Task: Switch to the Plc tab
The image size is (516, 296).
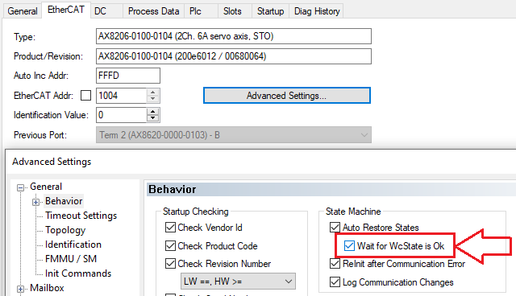Action: [x=201, y=11]
